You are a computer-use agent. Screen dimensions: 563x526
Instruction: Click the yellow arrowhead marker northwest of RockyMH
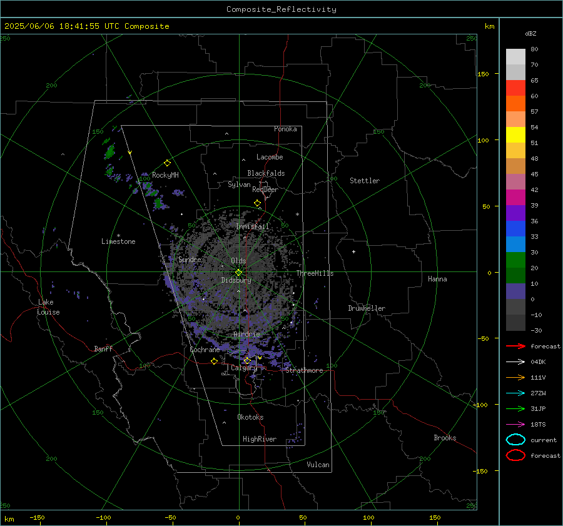tap(130, 153)
